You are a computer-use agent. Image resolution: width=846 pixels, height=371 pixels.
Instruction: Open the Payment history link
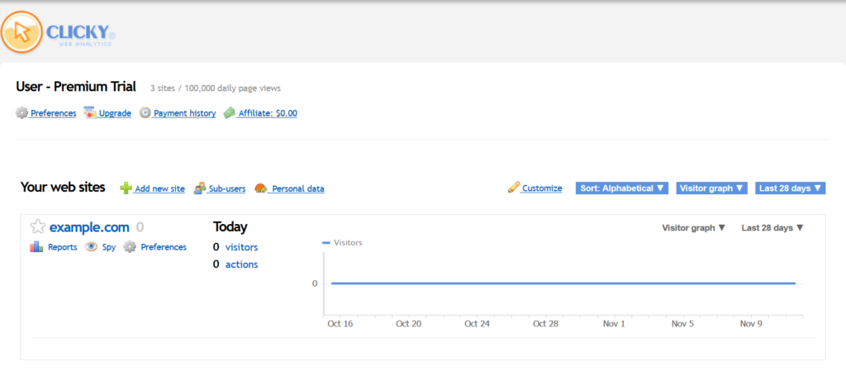point(184,113)
